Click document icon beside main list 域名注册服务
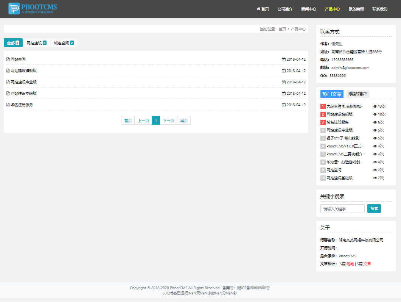The height and width of the screenshot is (302, 401). point(8,105)
